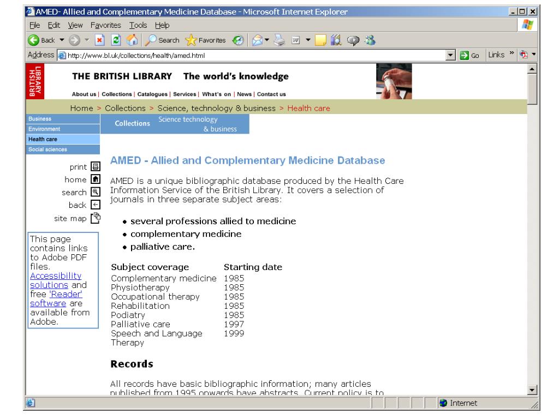Viewport: 559px width, 419px height.
Task: Click the vertical scrollbar down arrow
Action: coord(532,390)
